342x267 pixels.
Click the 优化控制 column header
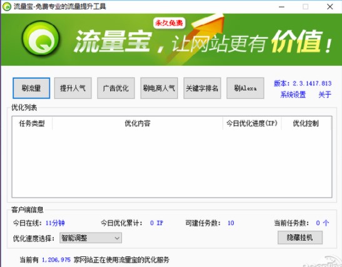306,123
